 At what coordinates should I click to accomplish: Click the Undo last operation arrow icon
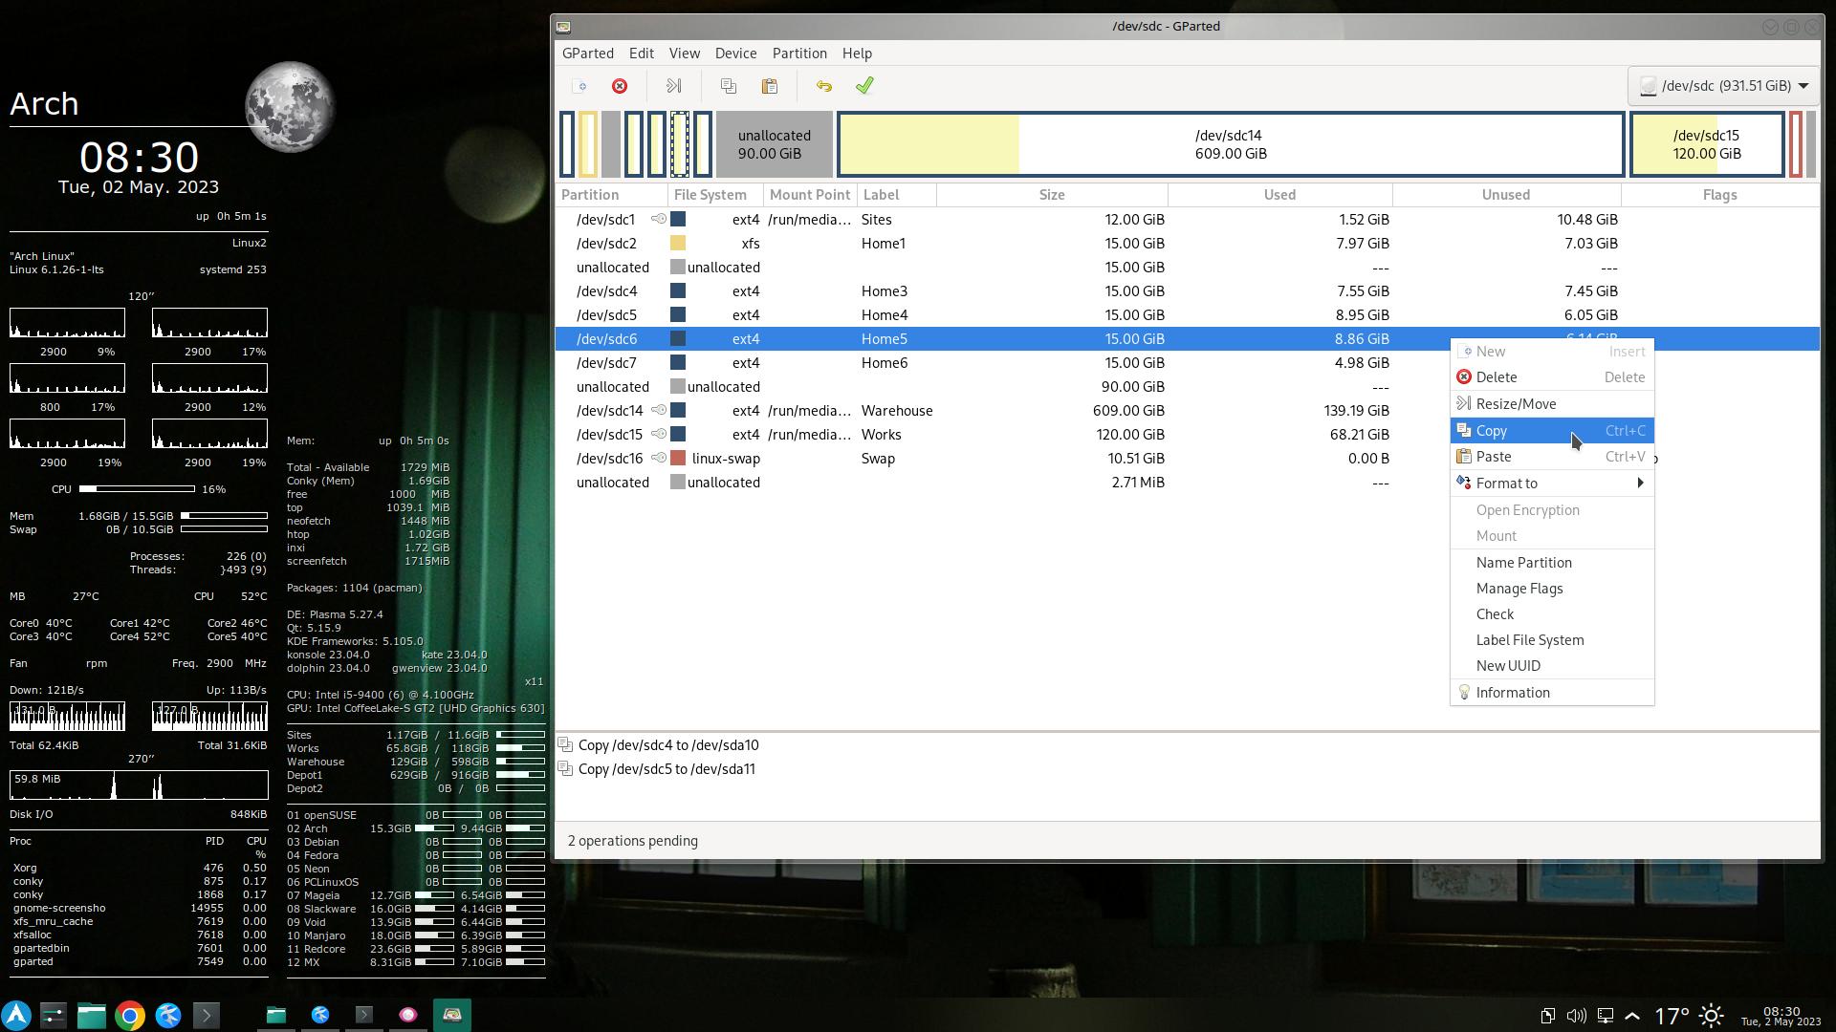[824, 86]
